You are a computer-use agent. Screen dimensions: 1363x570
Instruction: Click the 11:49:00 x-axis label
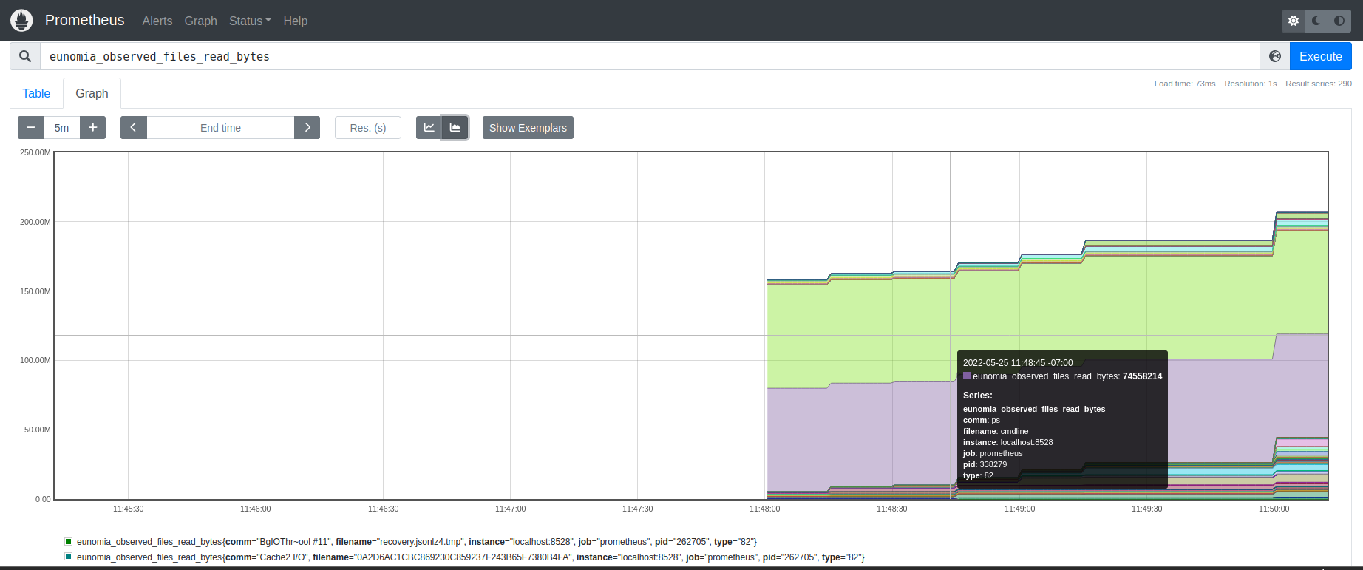1019,509
